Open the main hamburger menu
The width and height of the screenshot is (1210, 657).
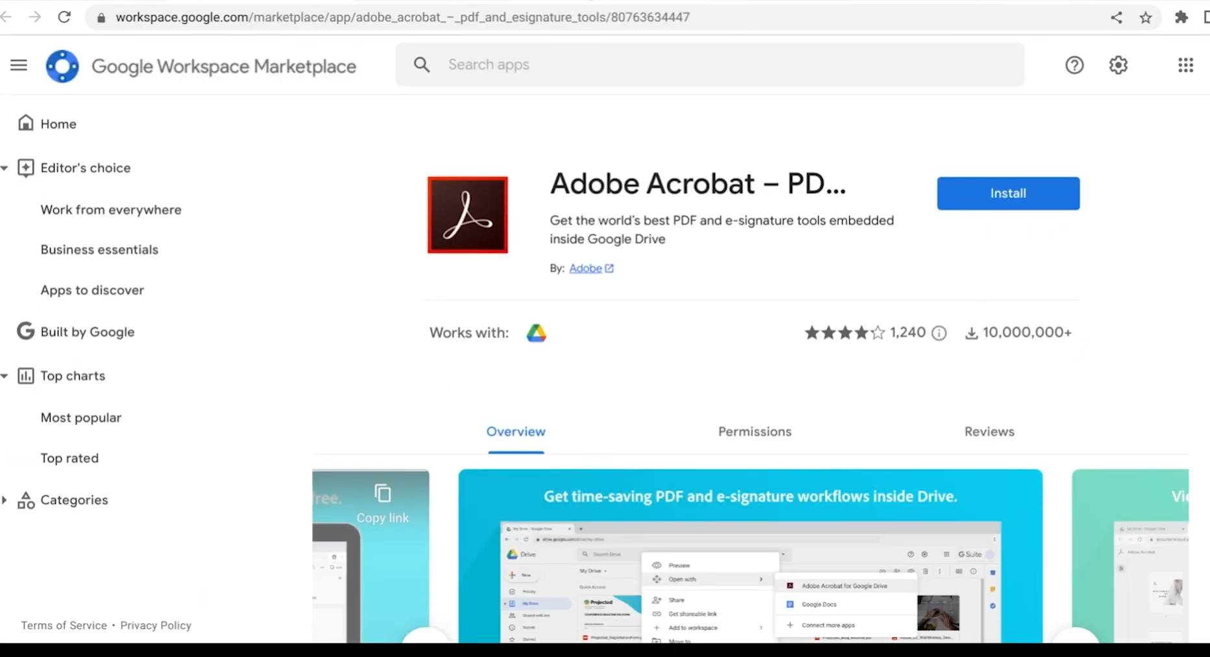pos(19,65)
